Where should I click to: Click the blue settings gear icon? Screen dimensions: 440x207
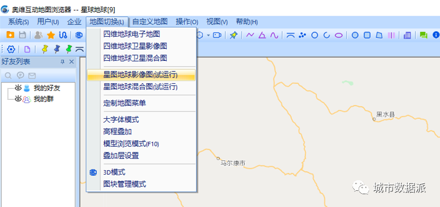coord(11,50)
